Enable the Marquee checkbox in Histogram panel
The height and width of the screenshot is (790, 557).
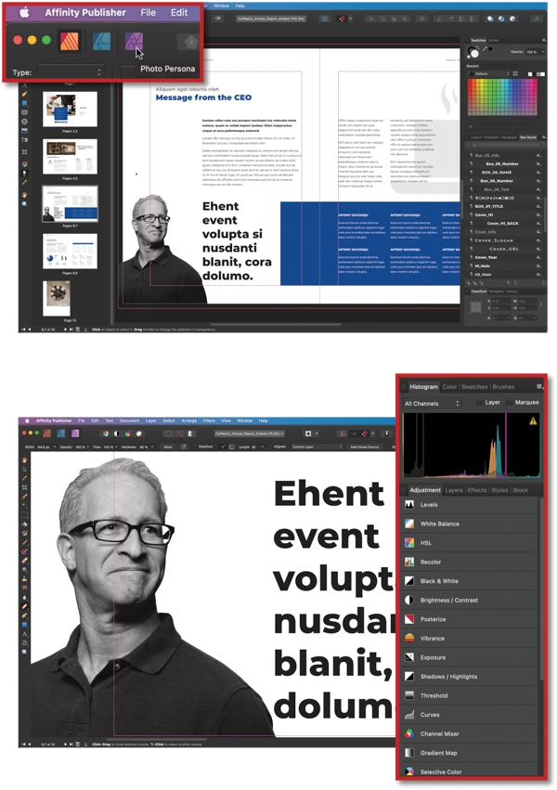[510, 402]
